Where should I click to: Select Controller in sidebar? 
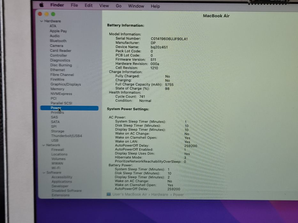coord(58,55)
